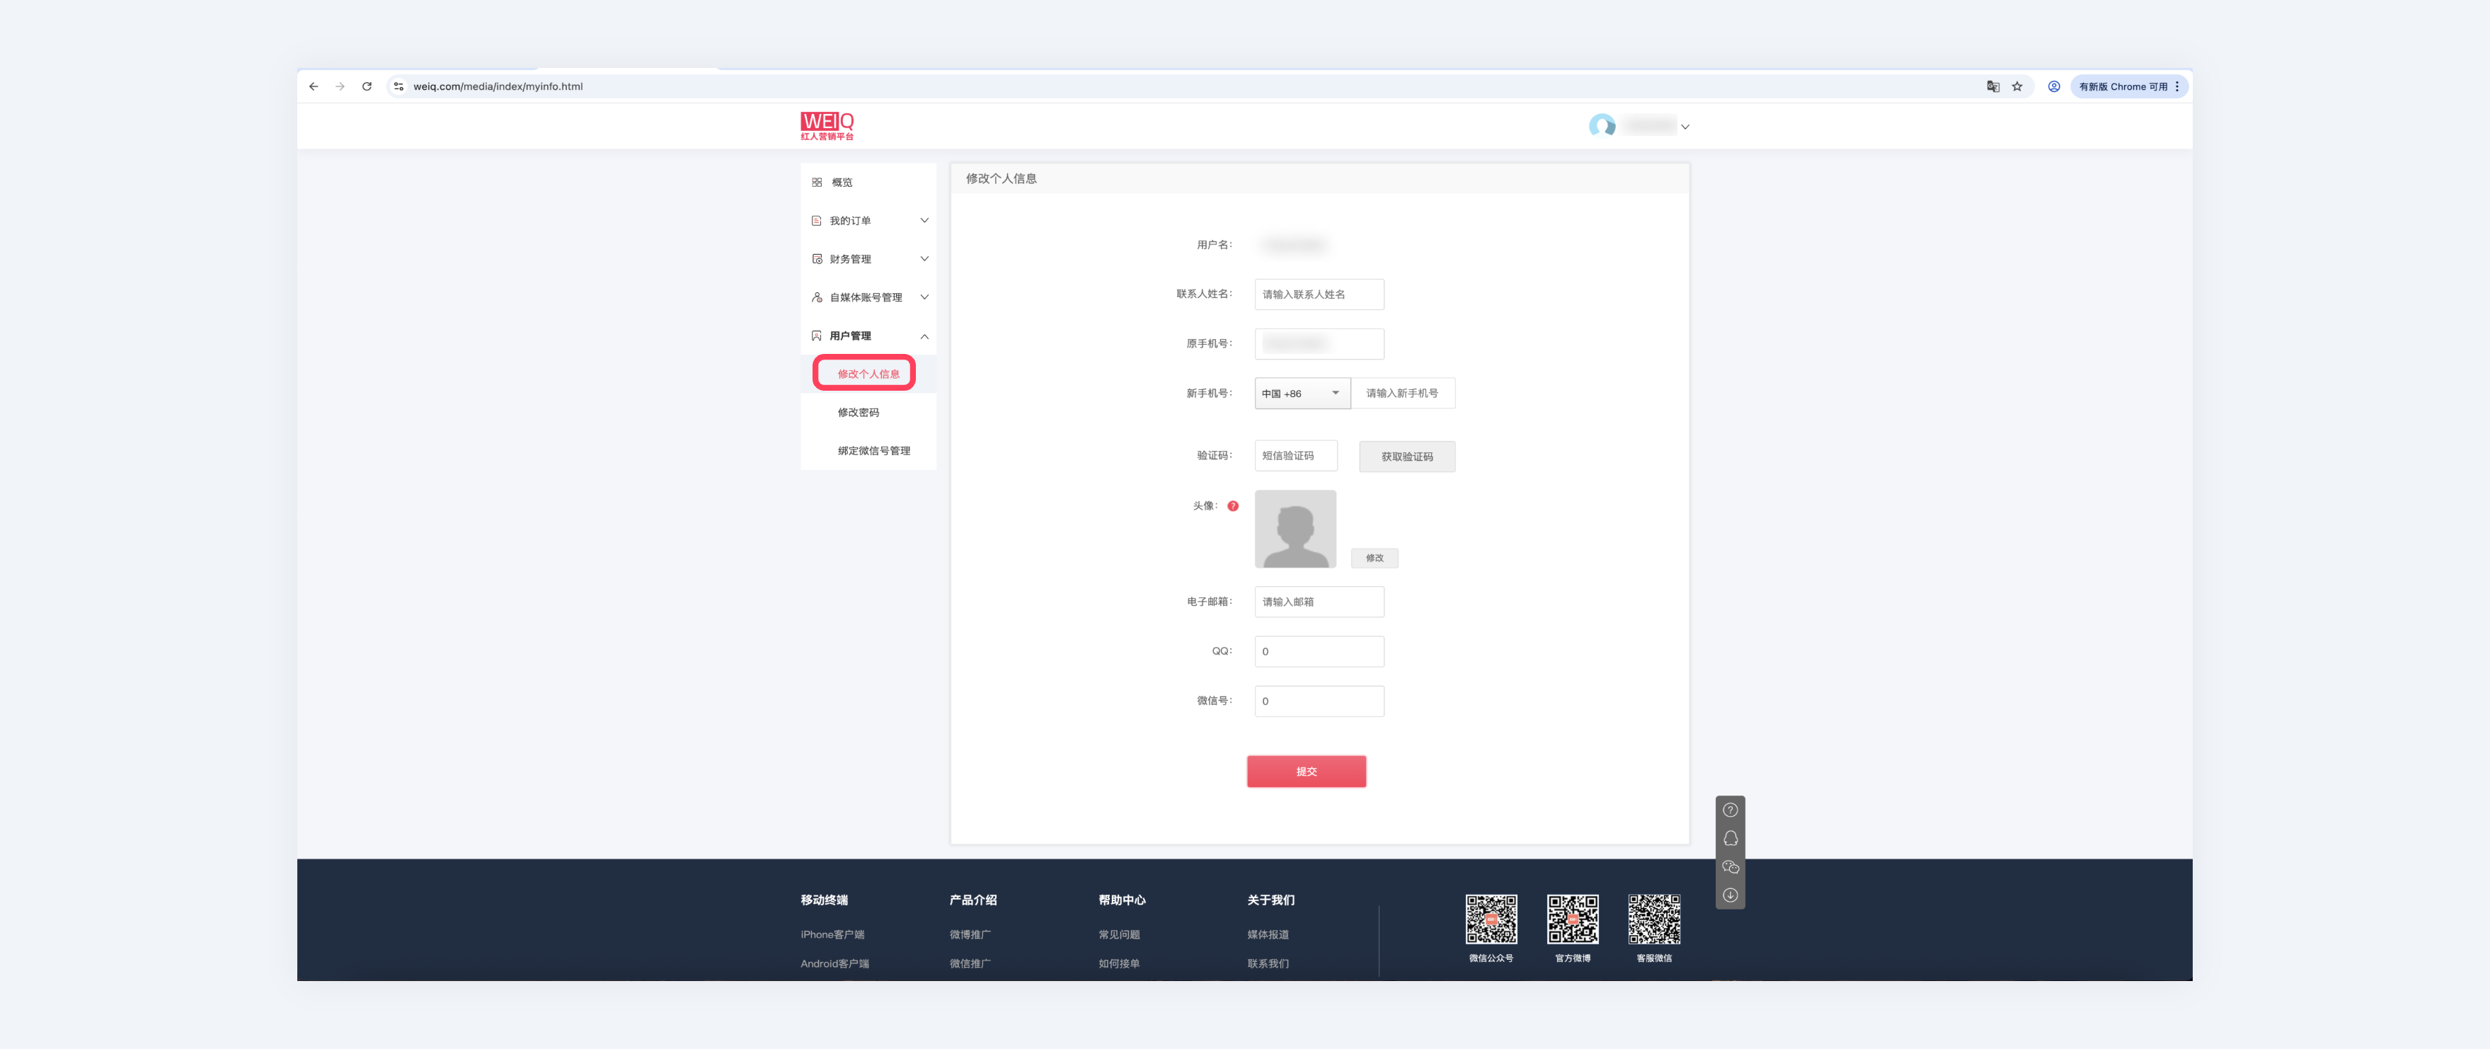Click the browser reload icon
Screen dimensions: 2490x1049
pos(367,86)
